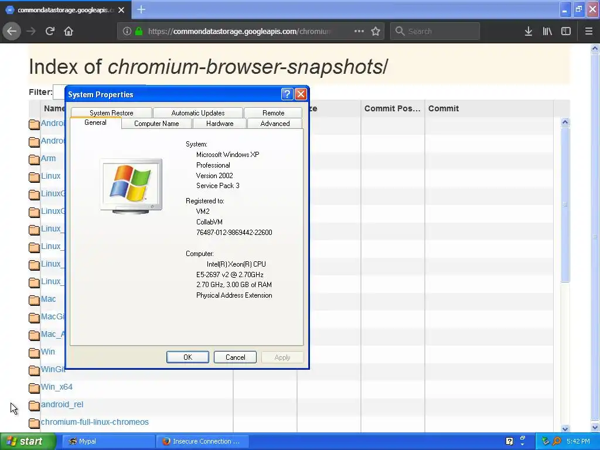This screenshot has width=600, height=450.
Task: Confirm with the OK button
Action: pos(188,357)
